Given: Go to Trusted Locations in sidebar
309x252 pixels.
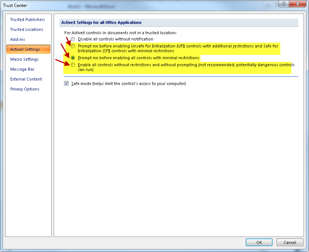Looking at the screenshot, I should 27,29.
